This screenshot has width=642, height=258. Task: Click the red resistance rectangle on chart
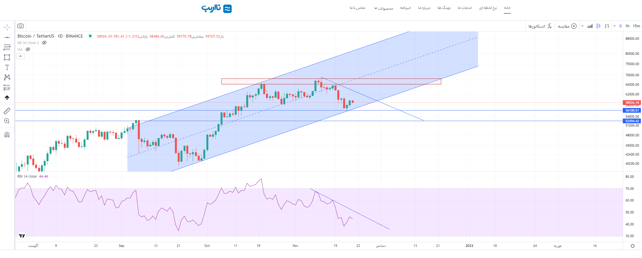[331, 81]
